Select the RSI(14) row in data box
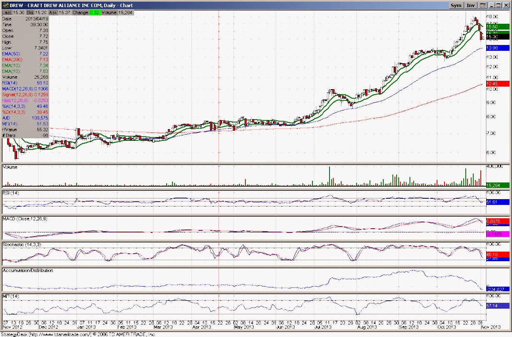Image resolution: width=512 pixels, height=337 pixels. click(x=25, y=82)
